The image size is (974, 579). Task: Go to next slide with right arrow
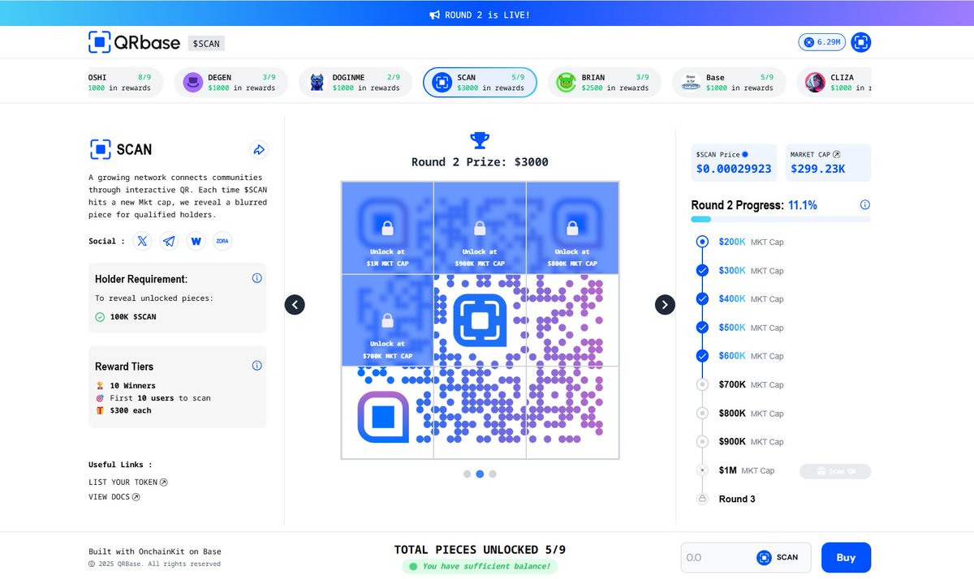(x=665, y=305)
